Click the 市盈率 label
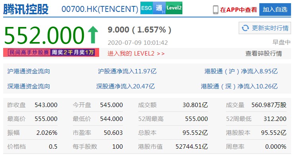 tap(82, 133)
